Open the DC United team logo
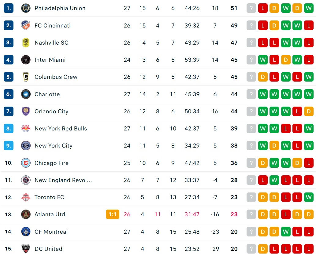Viewport: 316px width, 256px height. [x=26, y=249]
